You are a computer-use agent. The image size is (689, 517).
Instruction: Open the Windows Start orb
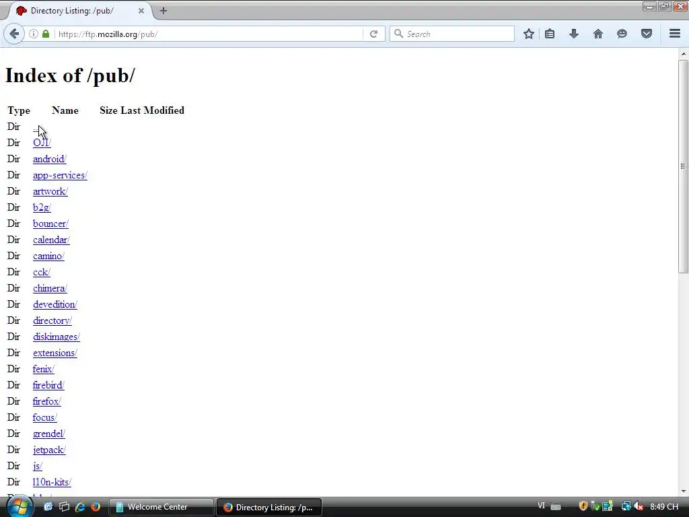click(x=20, y=507)
